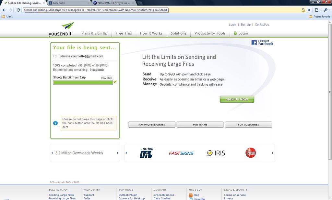Click the YouSendIt logo

tap(61, 29)
